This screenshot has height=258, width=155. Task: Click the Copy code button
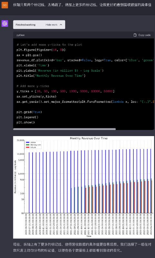(142, 35)
